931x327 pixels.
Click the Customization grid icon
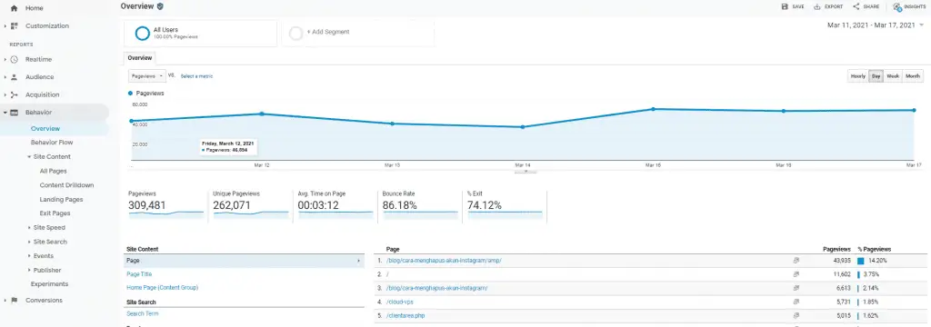15,26
